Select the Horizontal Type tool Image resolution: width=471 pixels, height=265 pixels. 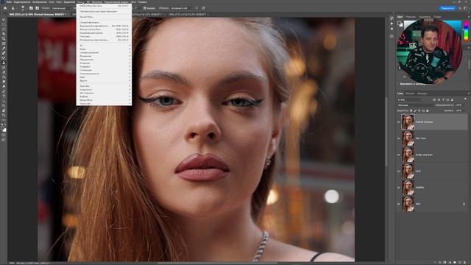coord(4,96)
